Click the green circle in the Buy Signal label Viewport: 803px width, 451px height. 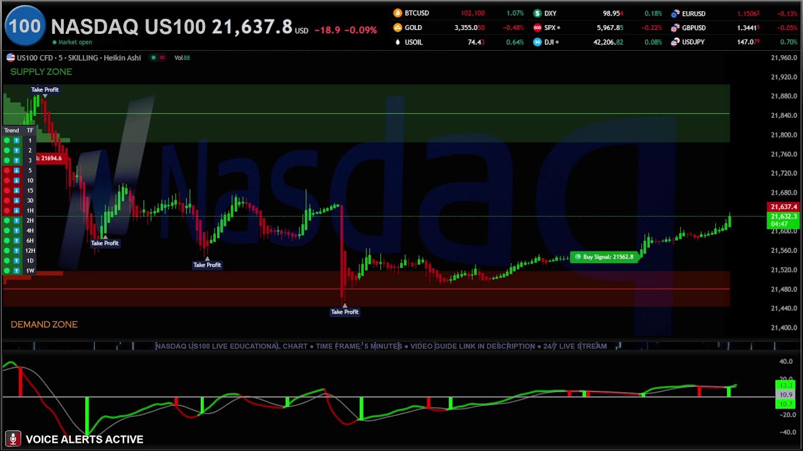(x=578, y=257)
